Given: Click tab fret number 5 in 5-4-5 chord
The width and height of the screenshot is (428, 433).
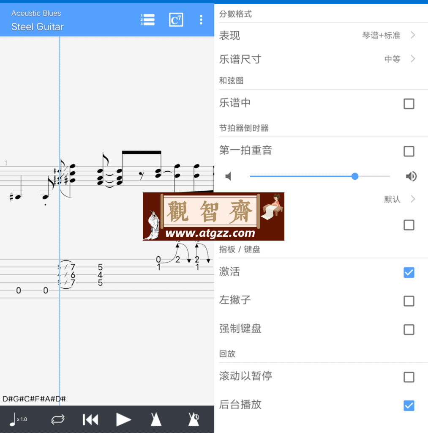Looking at the screenshot, I should pyautogui.click(x=100, y=267).
